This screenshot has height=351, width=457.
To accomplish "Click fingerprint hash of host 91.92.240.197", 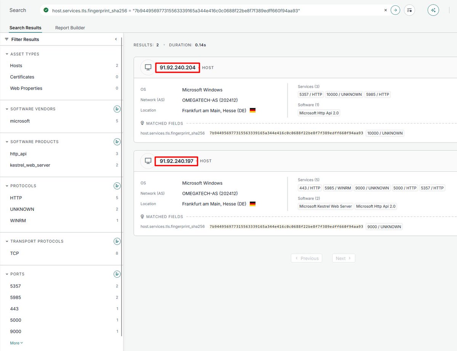I will (x=286, y=227).
